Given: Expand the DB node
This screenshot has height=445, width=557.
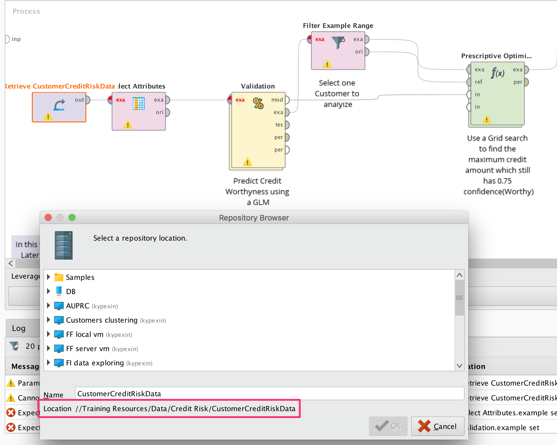Looking at the screenshot, I should click(x=48, y=291).
